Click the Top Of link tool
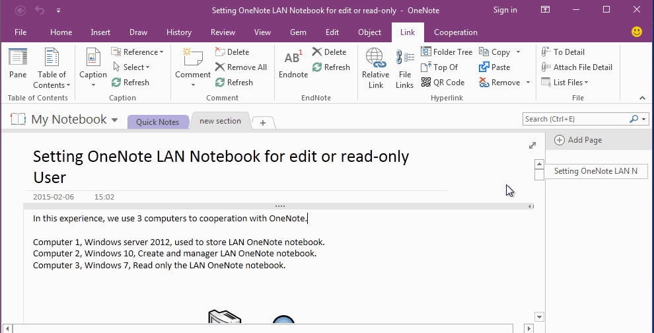This screenshot has width=654, height=333. click(439, 67)
